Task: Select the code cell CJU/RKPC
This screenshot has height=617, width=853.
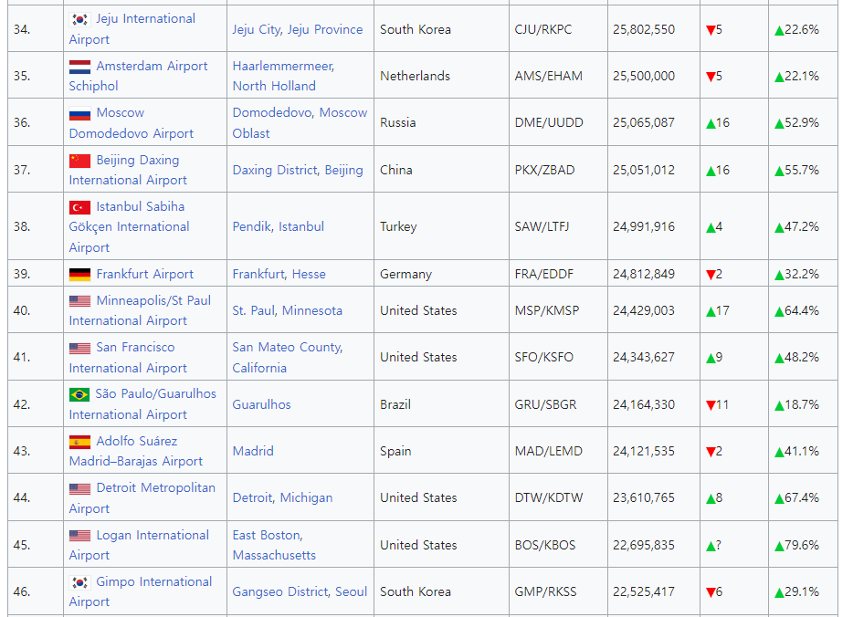Action: (542, 29)
